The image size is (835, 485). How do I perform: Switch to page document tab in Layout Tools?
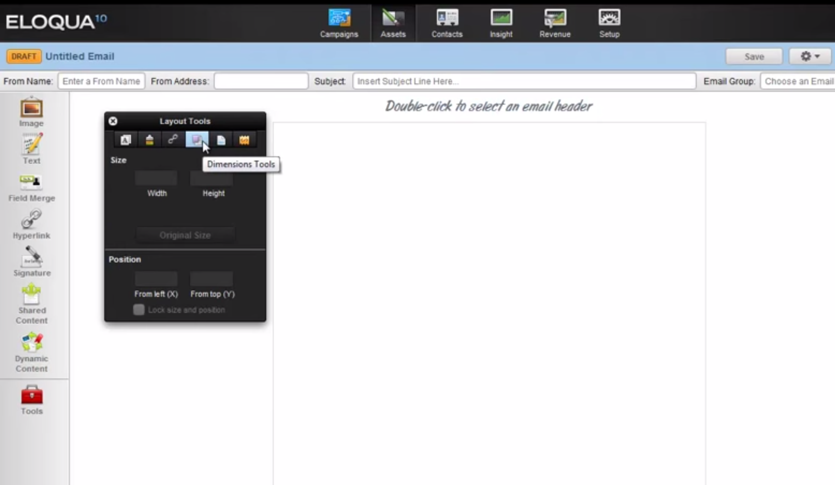tap(221, 140)
